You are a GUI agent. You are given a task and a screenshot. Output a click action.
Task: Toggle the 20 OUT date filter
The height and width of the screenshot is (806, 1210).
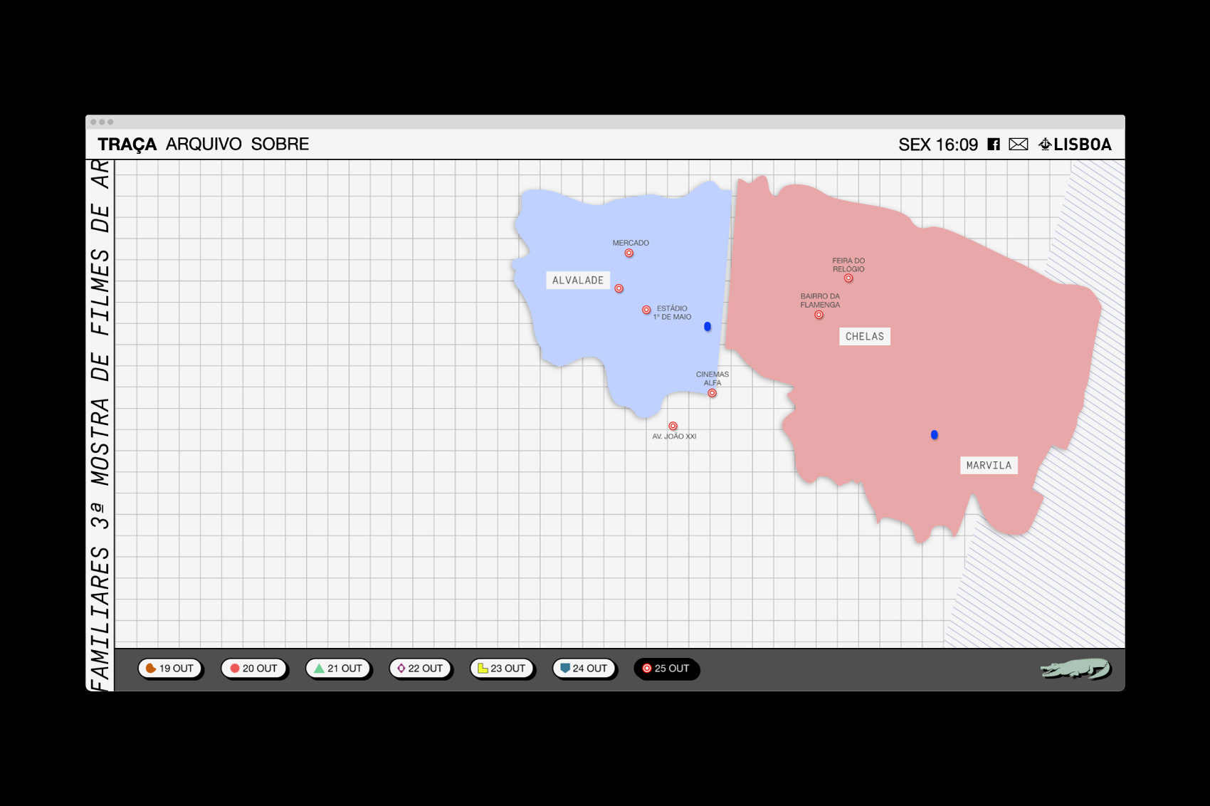(253, 669)
